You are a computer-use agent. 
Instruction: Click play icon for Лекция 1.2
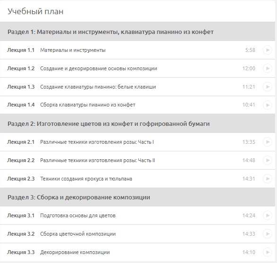click(x=268, y=68)
